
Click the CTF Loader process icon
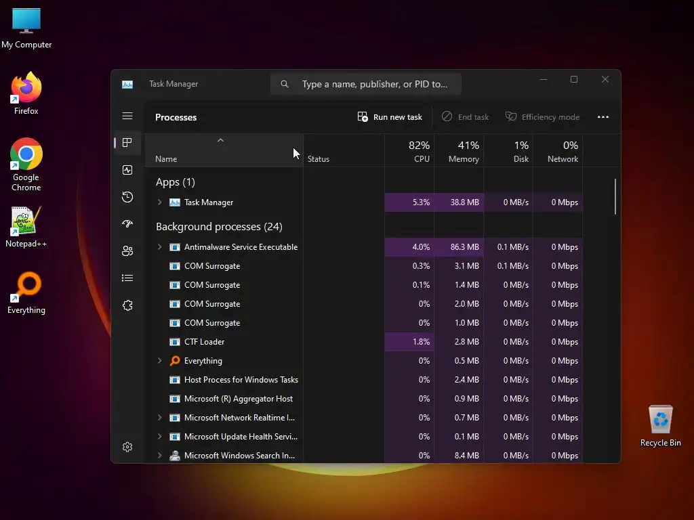click(x=175, y=342)
